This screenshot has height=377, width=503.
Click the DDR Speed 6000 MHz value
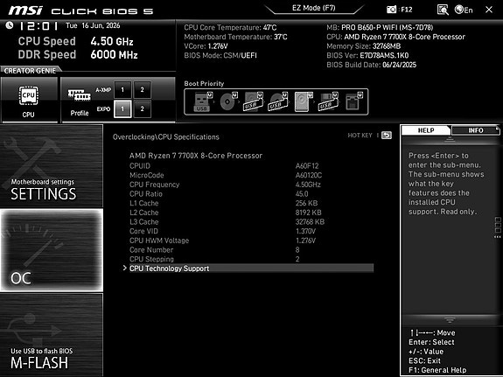(x=114, y=54)
